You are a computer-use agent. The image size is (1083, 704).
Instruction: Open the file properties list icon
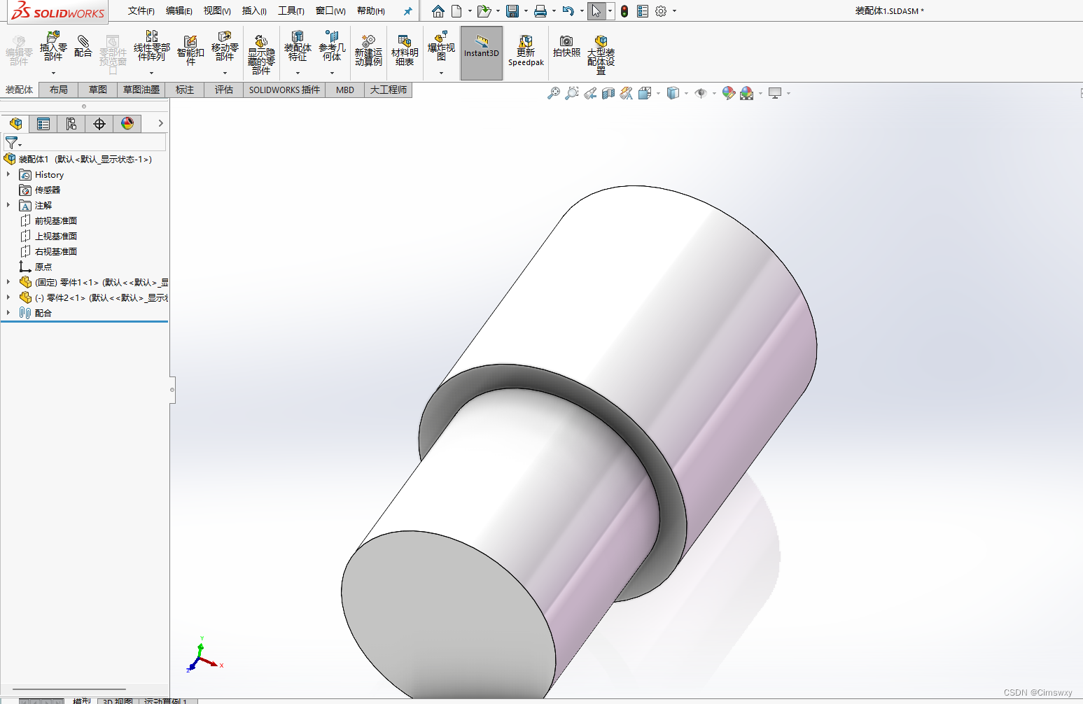tap(643, 11)
